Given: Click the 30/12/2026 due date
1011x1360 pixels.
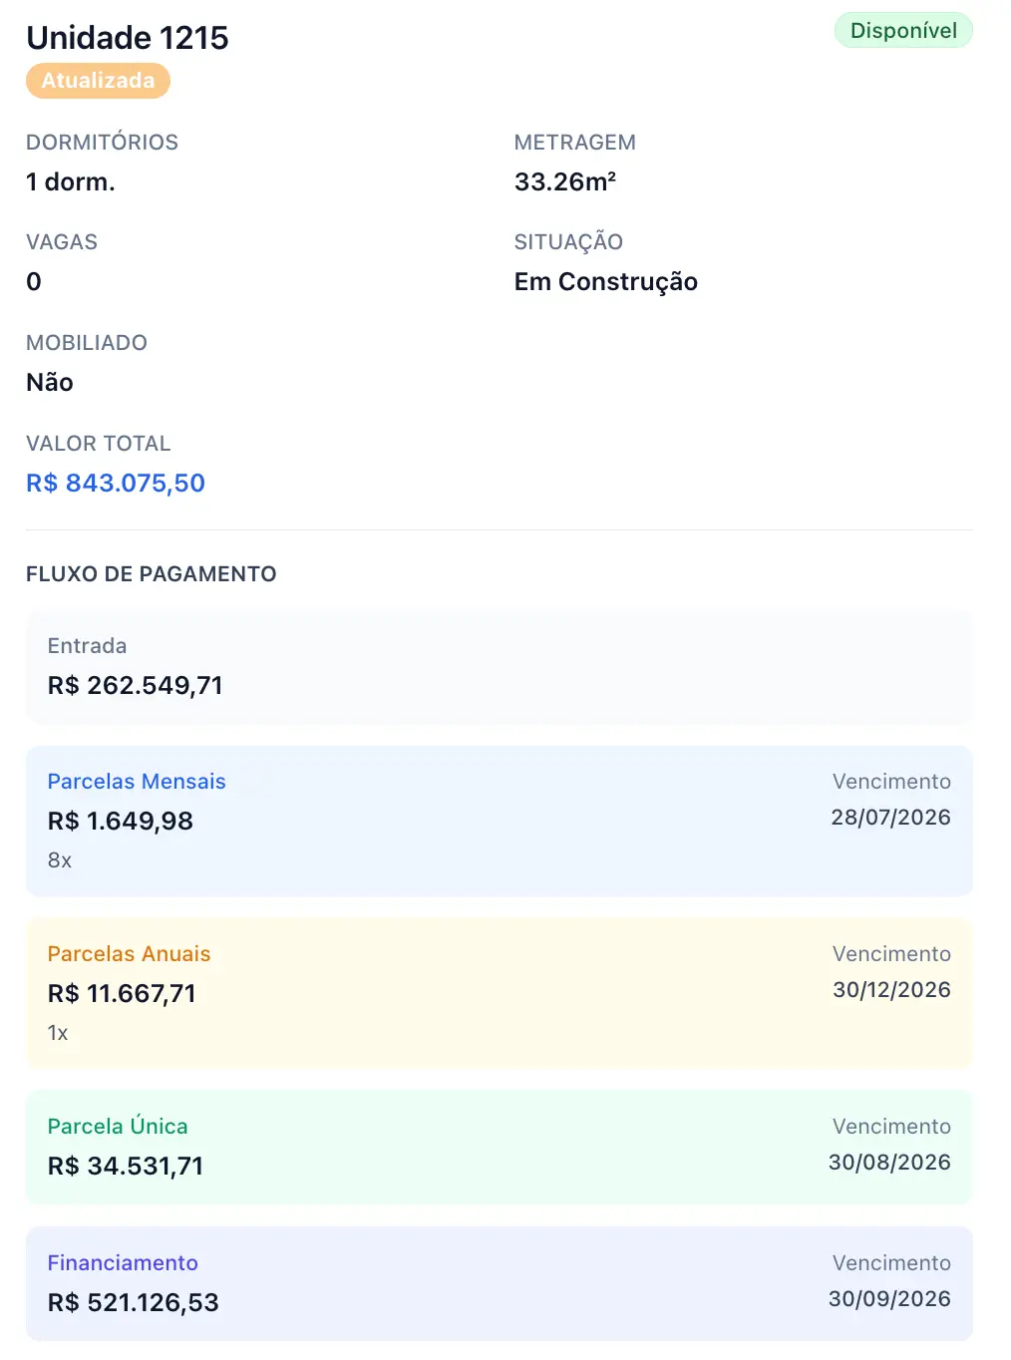Looking at the screenshot, I should pyautogui.click(x=892, y=990).
